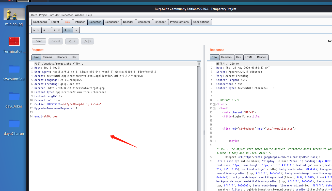This screenshot has width=332, height=191.
Task: Close Repeater tab 4 via its x
Action: point(69,30)
